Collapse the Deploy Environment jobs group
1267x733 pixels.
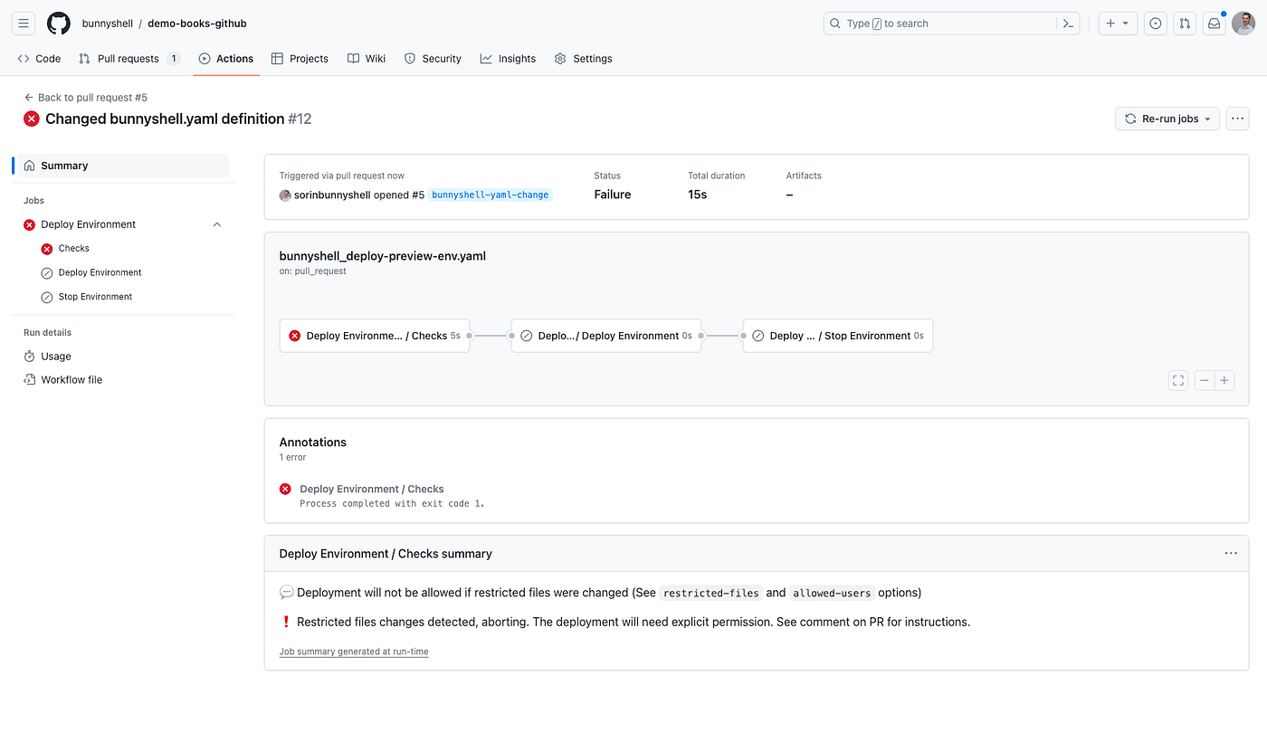[x=216, y=224]
